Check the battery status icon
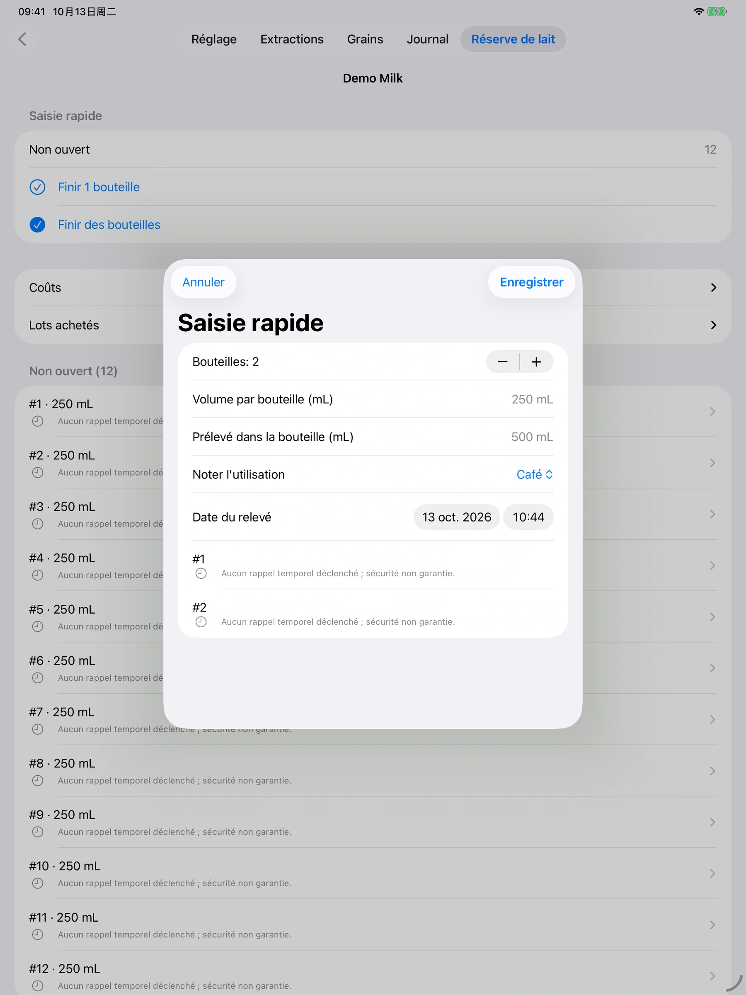Screen dimensions: 746x995 point(717,12)
